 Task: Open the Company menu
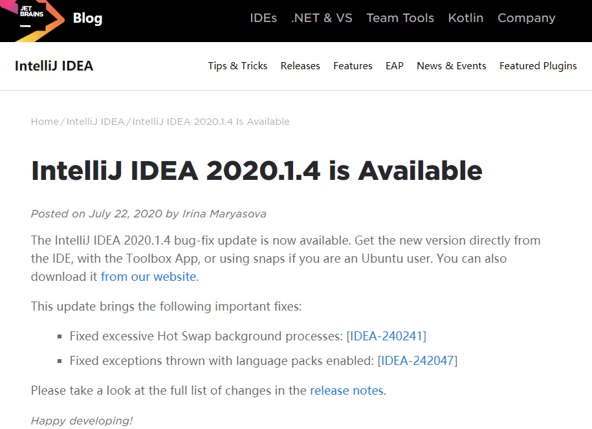click(x=526, y=18)
